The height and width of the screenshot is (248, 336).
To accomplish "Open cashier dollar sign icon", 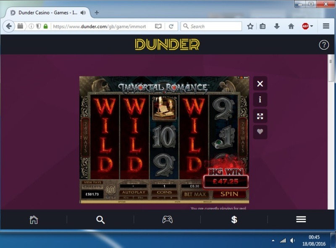I will coord(234,220).
